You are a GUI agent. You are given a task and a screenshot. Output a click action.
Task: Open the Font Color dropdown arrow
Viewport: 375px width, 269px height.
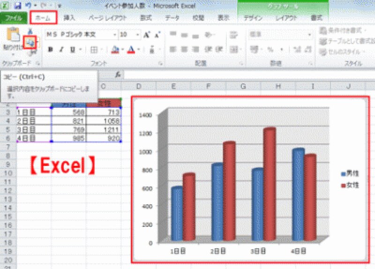[138, 50]
